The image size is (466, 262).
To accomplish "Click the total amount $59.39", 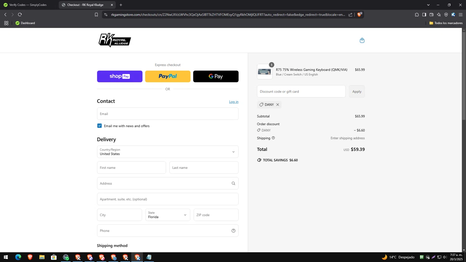I will 358,149.
